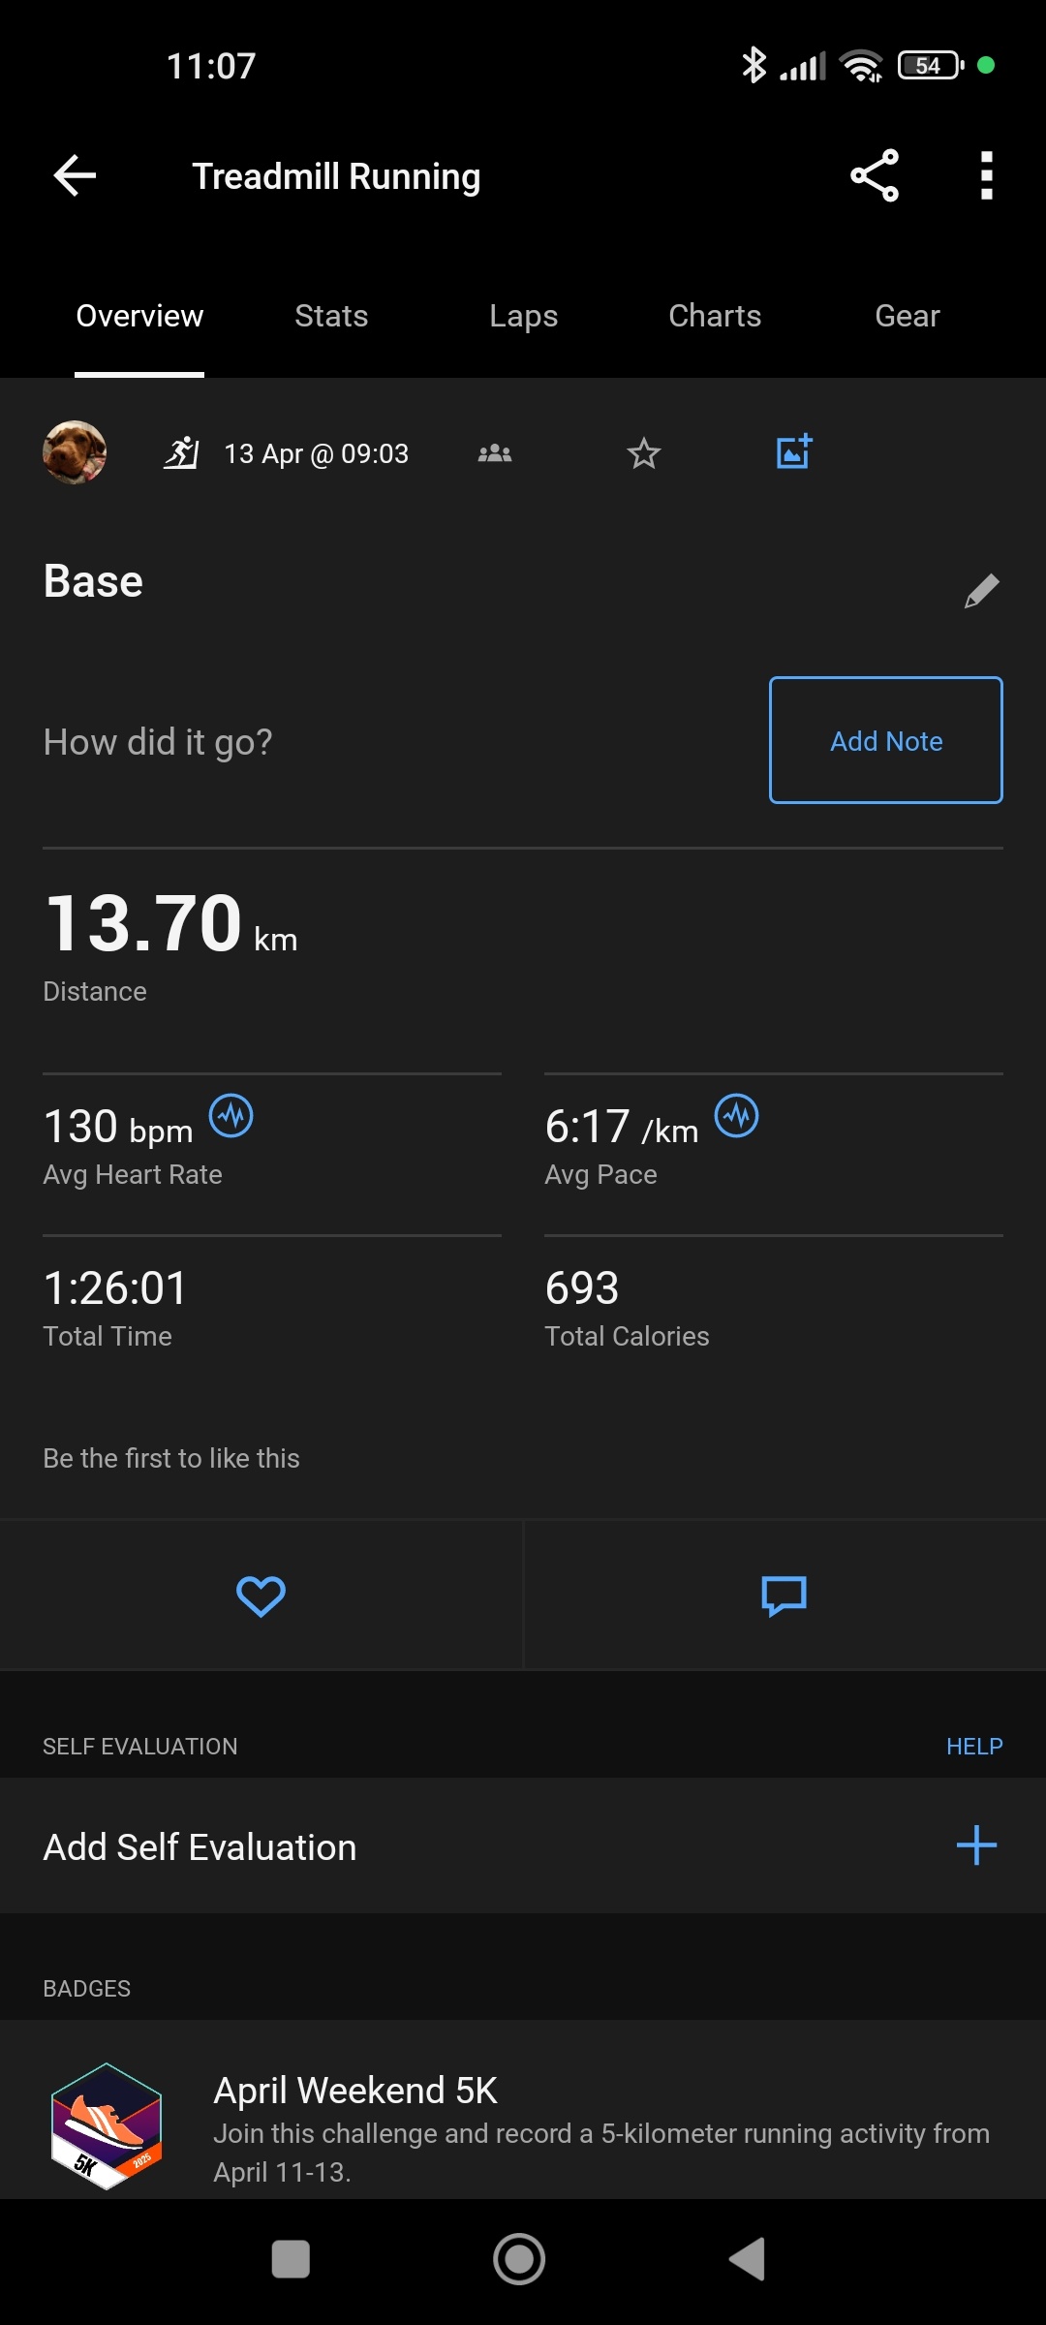
Task: Like this activity with the heart
Action: [x=261, y=1596]
